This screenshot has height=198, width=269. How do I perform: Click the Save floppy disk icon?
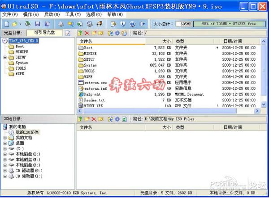tap(37, 24)
